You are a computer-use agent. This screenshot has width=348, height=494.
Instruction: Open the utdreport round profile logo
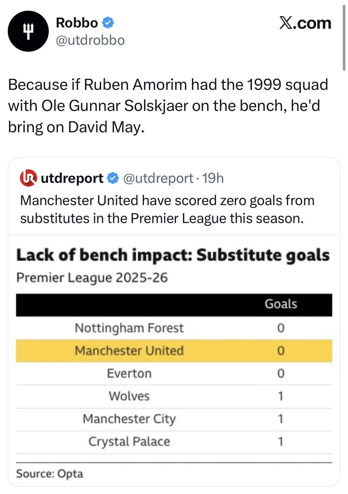[x=28, y=178]
